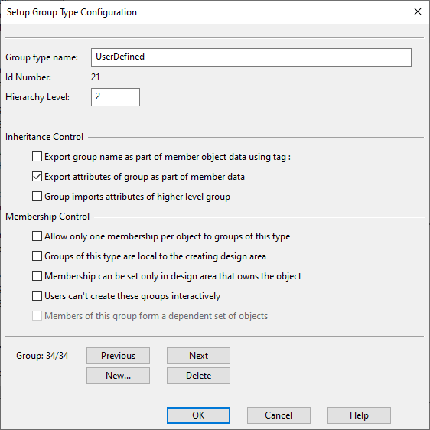
Task: Confirm settings with the OK button
Action: [198, 415]
